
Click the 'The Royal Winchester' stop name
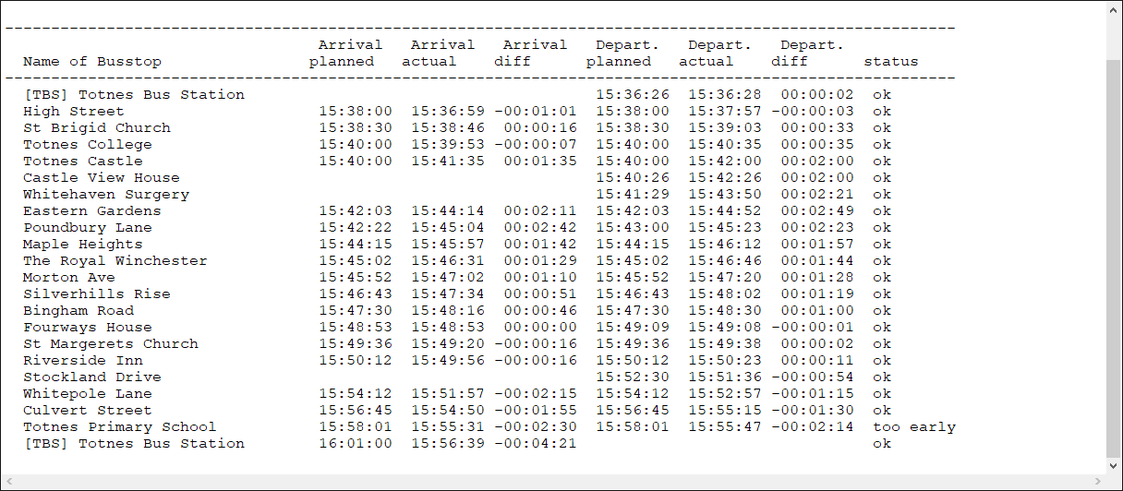[115, 261]
